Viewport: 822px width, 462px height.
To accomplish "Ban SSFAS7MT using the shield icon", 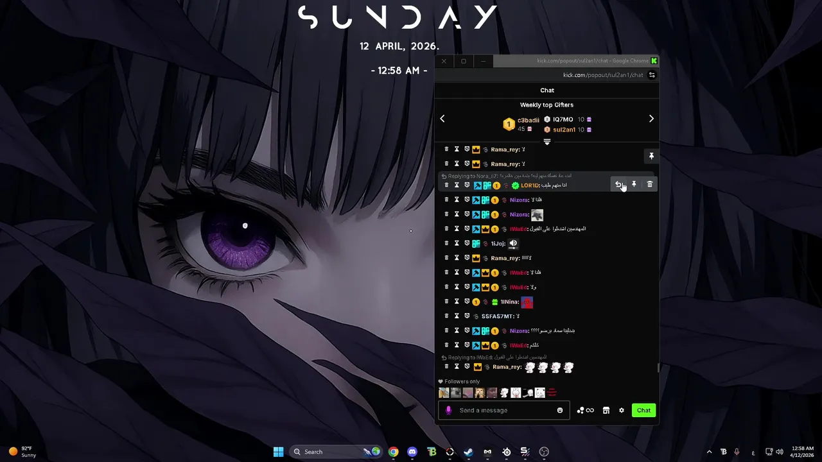I will 467,316.
